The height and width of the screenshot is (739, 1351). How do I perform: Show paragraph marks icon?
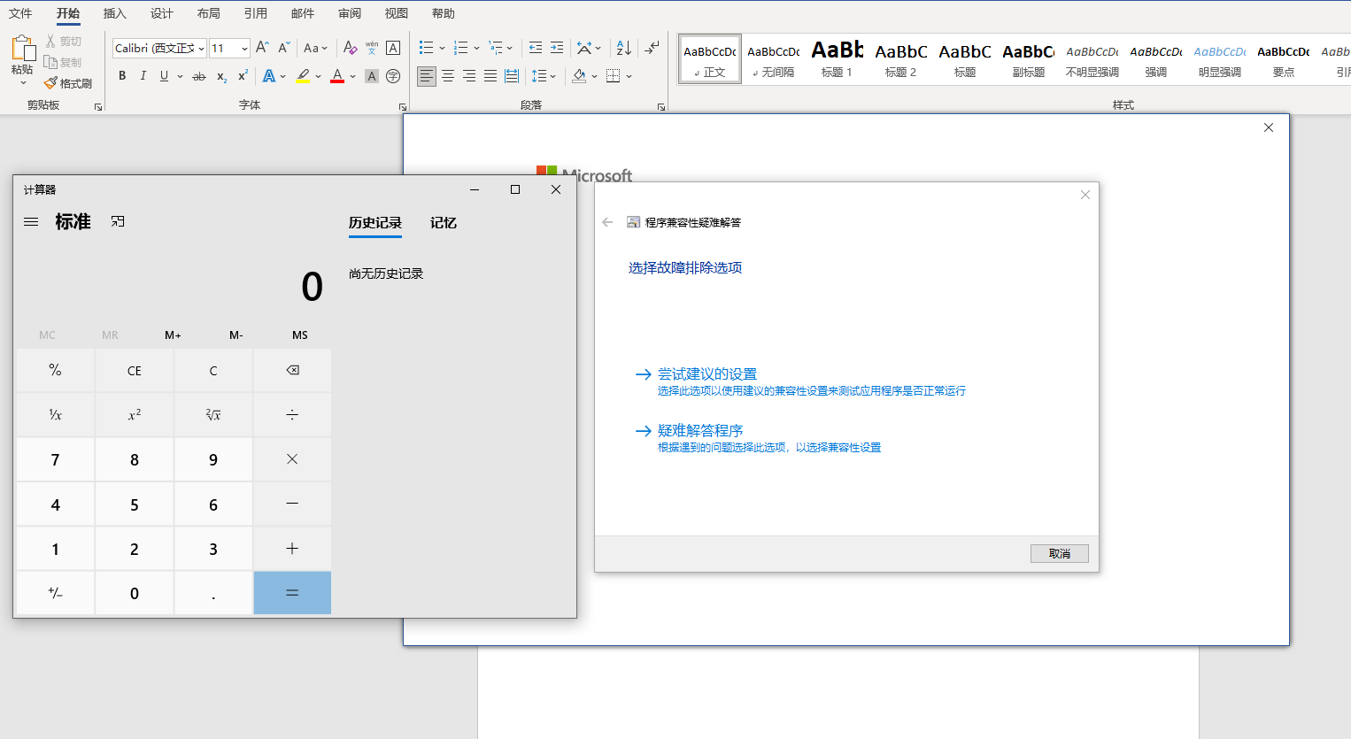(652, 48)
